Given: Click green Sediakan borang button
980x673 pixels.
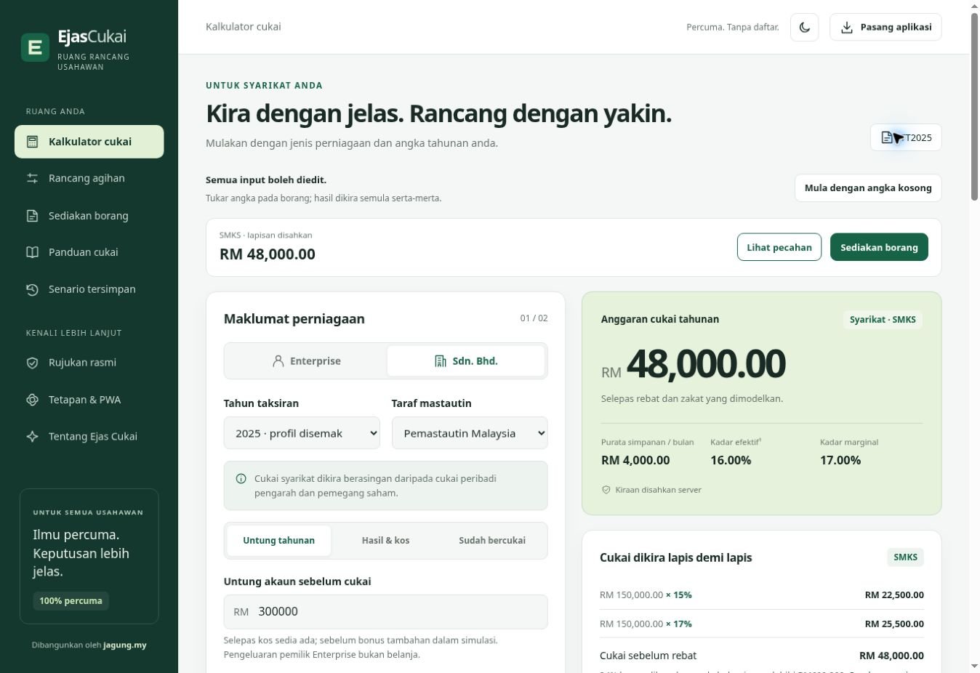Looking at the screenshot, I should point(879,247).
